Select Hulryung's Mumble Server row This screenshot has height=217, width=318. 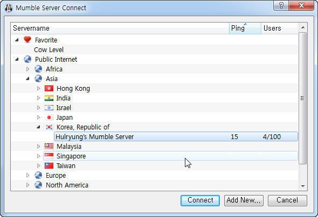click(176, 136)
